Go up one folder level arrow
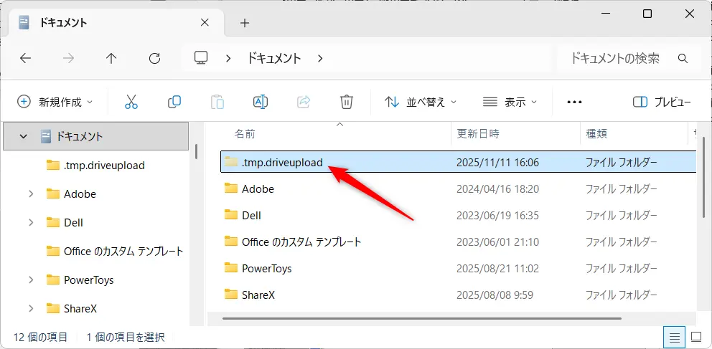Screen dimensions: 712x349 (x=111, y=59)
